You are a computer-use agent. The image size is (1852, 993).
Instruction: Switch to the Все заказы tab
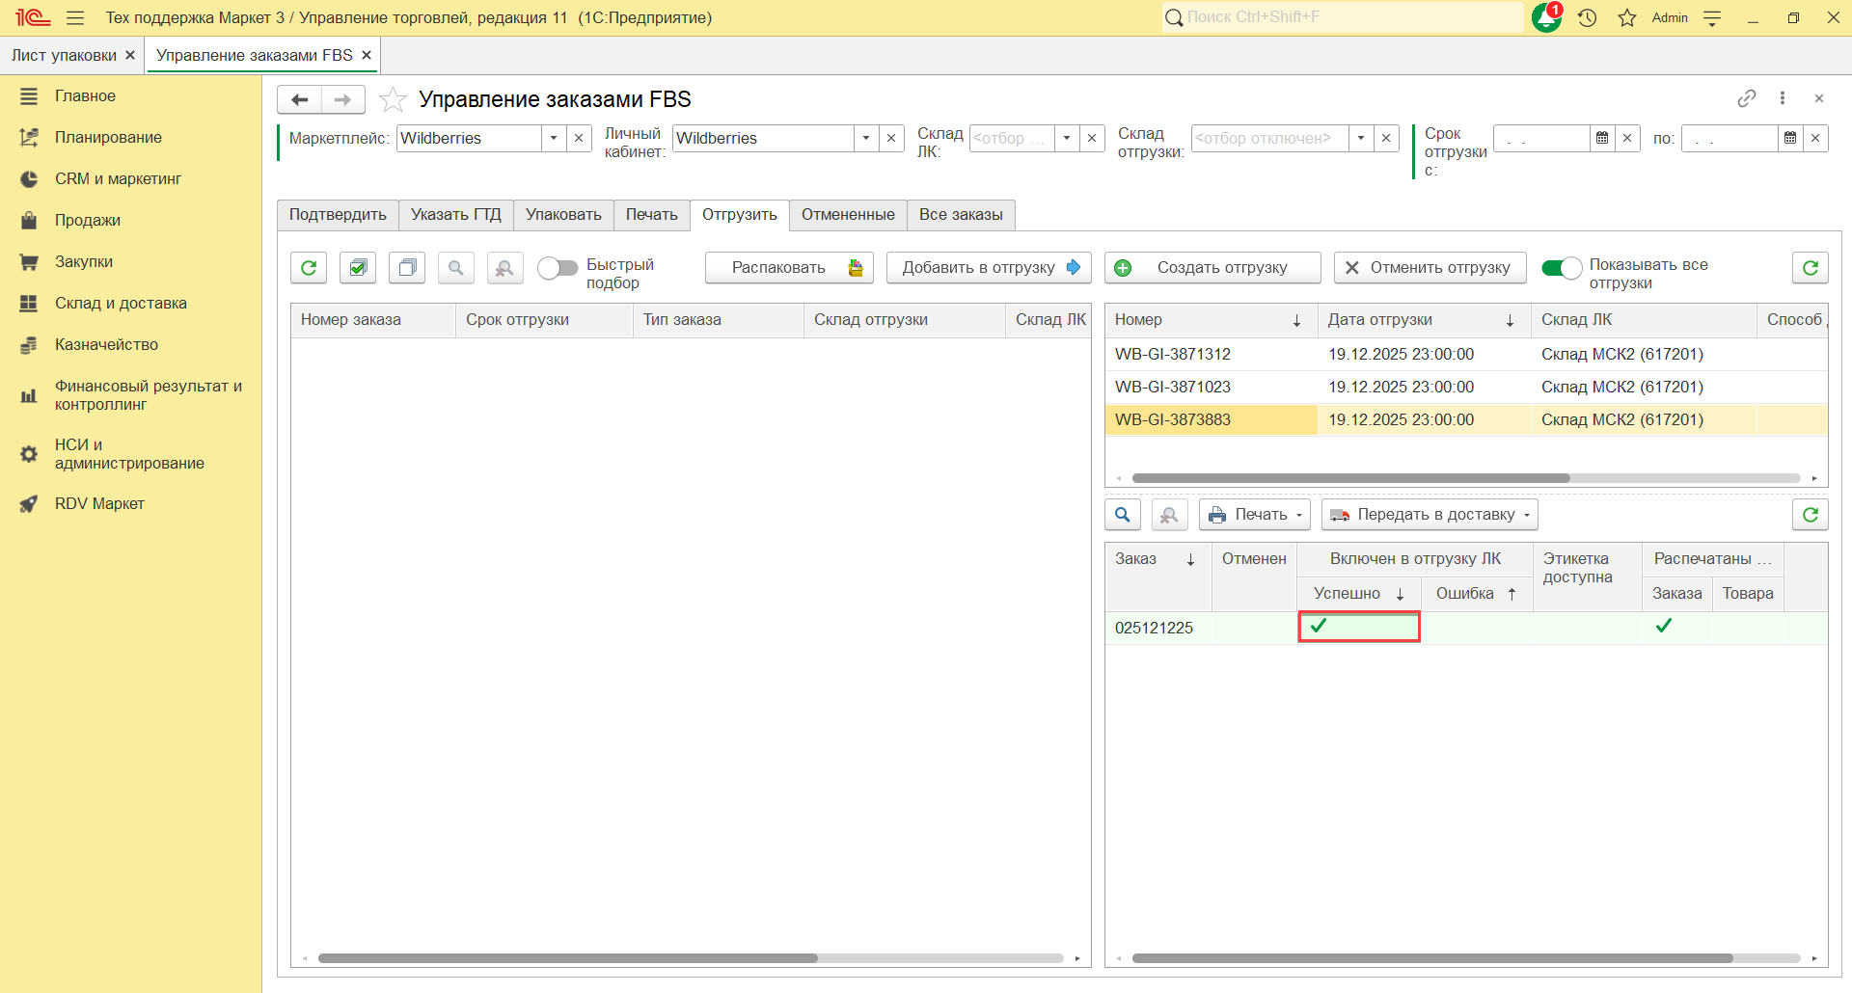tap(961, 215)
